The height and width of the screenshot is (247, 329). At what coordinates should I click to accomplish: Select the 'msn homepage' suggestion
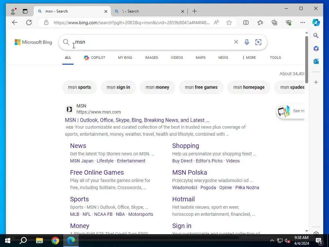click(x=249, y=87)
